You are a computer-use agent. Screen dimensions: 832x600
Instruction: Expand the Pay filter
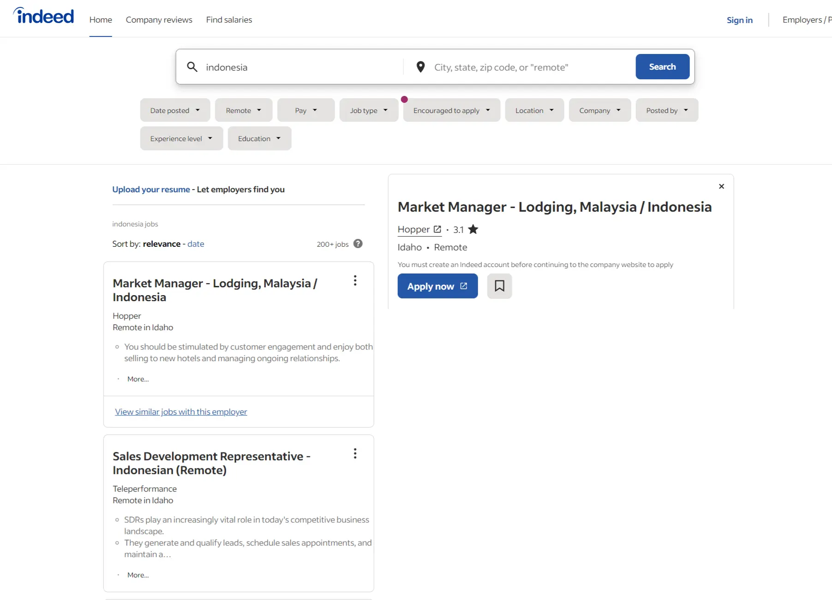(305, 110)
